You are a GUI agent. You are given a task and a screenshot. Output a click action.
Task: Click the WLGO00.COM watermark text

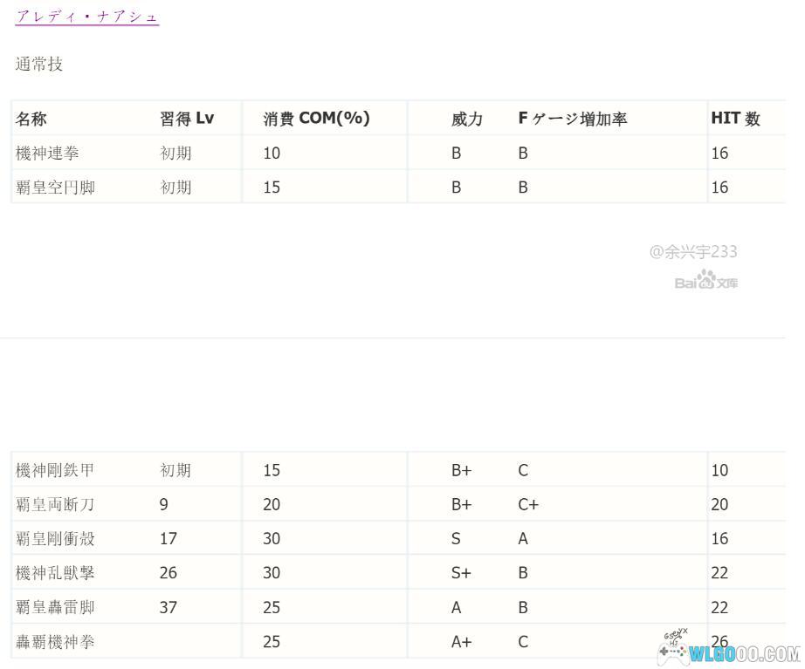[744, 654]
